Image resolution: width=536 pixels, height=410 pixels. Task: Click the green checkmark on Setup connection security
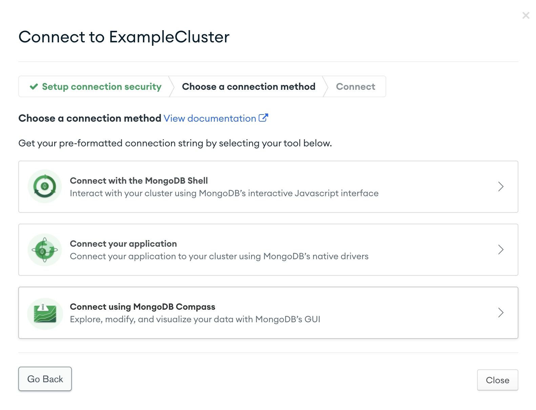click(x=34, y=87)
